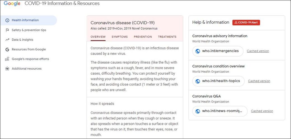Image resolution: width=291 pixels, height=139 pixels.
Task: Click globe icon beside who.int/health-topics
Action: coord(198,81)
